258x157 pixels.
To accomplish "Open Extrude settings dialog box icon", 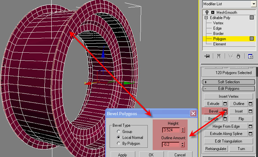I will click(225, 104).
